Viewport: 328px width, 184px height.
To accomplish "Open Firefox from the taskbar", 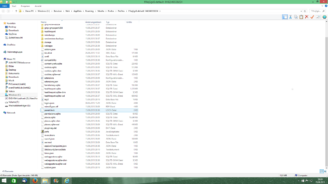I will [x=35, y=181].
